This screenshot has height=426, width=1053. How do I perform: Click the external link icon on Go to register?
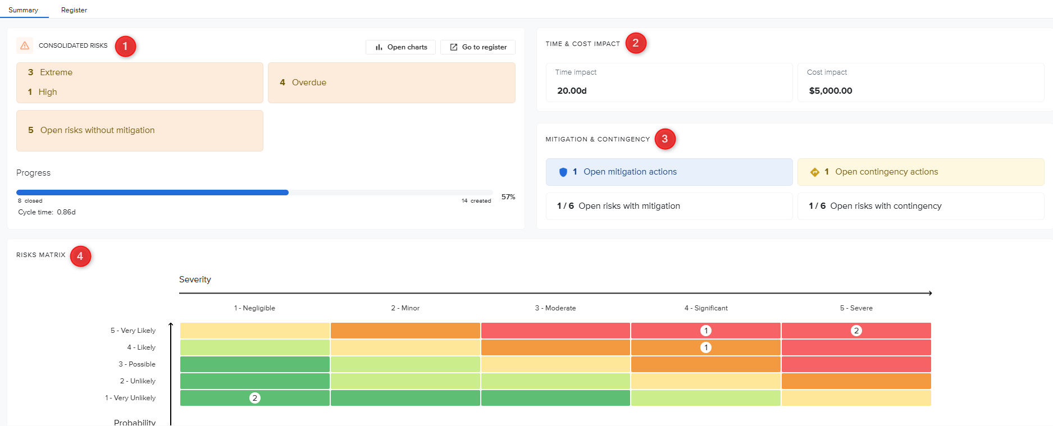point(454,47)
